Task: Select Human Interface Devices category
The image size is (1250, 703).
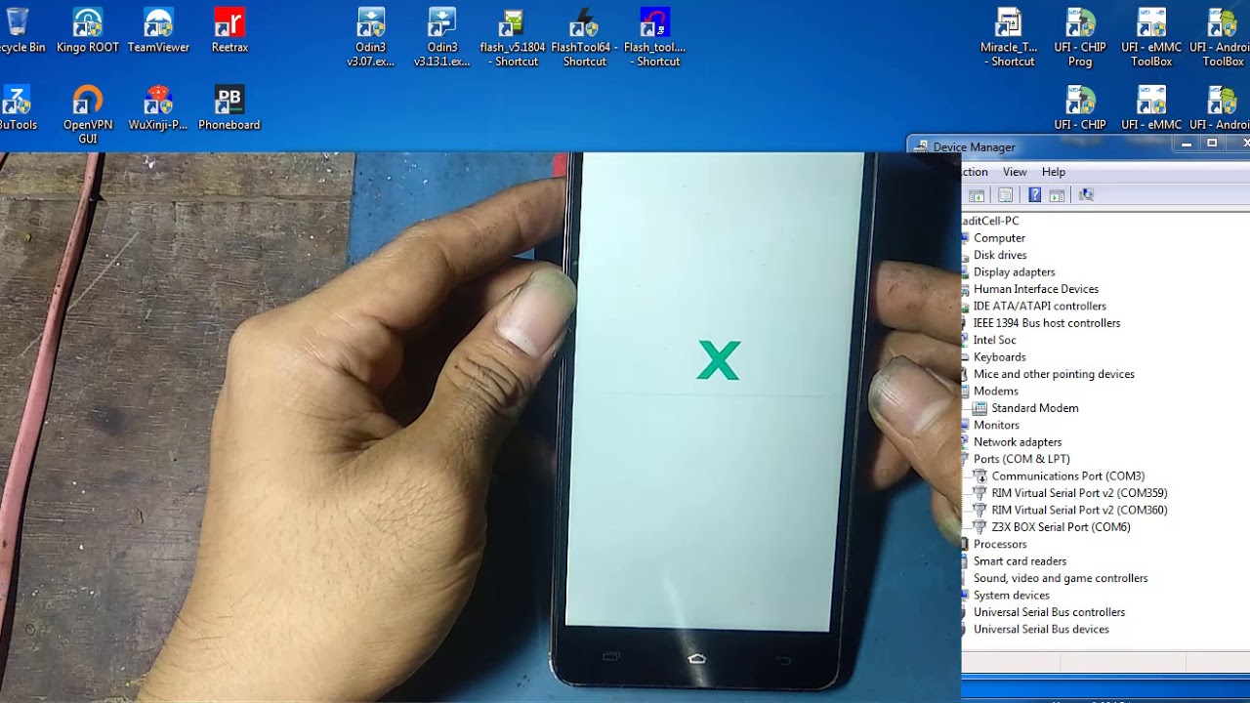Action: [x=1035, y=289]
